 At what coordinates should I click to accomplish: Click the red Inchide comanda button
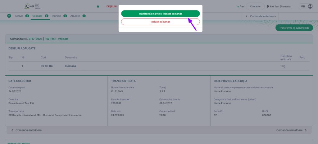(x=160, y=22)
